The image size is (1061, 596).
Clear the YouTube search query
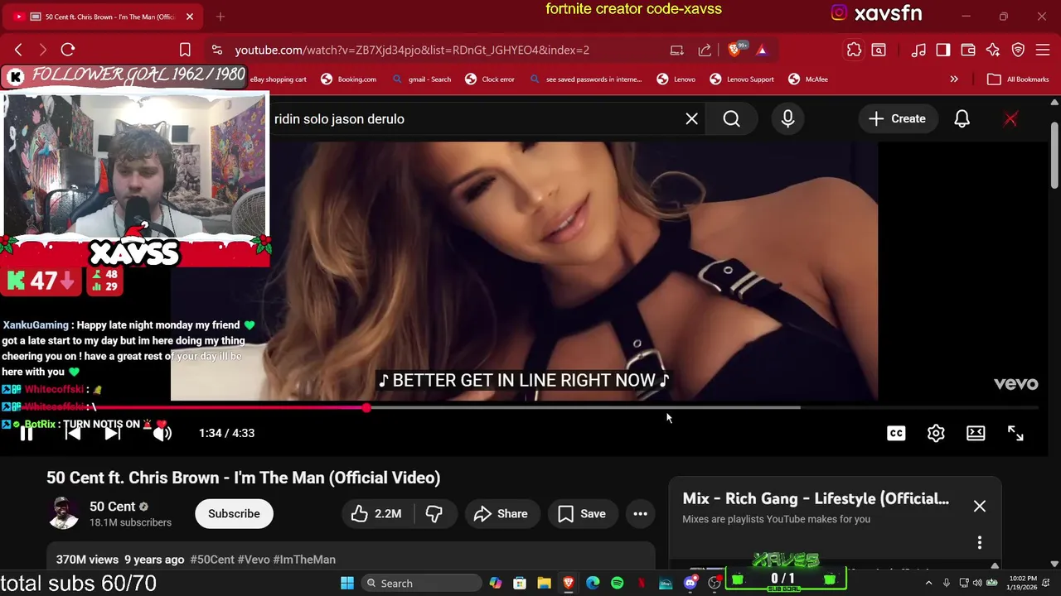691,119
